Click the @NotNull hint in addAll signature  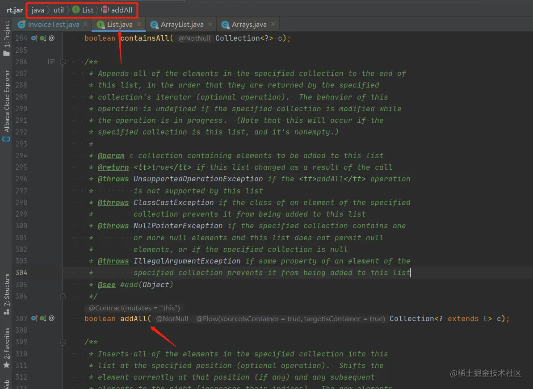(172, 319)
